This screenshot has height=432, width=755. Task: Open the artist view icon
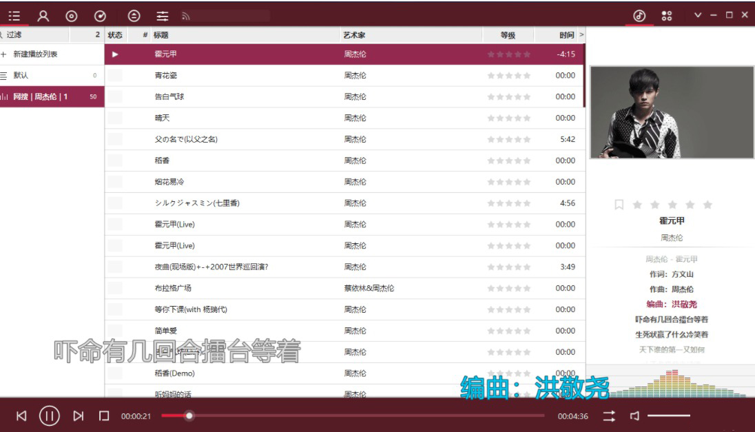click(x=43, y=15)
